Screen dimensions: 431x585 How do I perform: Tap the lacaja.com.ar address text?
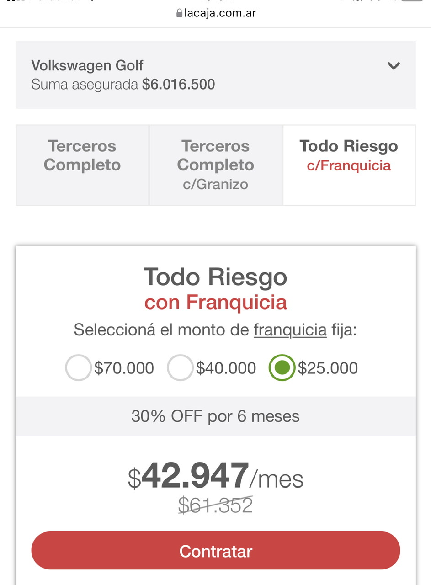[x=220, y=13]
